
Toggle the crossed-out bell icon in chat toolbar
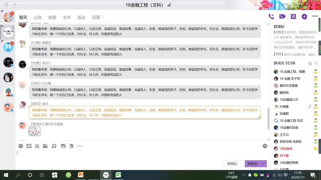point(72,146)
